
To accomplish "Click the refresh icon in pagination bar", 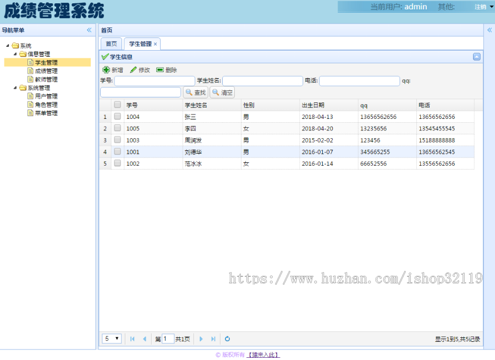I will pyautogui.click(x=227, y=339).
